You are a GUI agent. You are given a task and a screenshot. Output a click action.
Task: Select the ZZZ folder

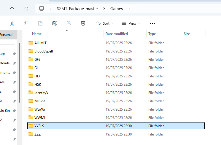(116, 134)
